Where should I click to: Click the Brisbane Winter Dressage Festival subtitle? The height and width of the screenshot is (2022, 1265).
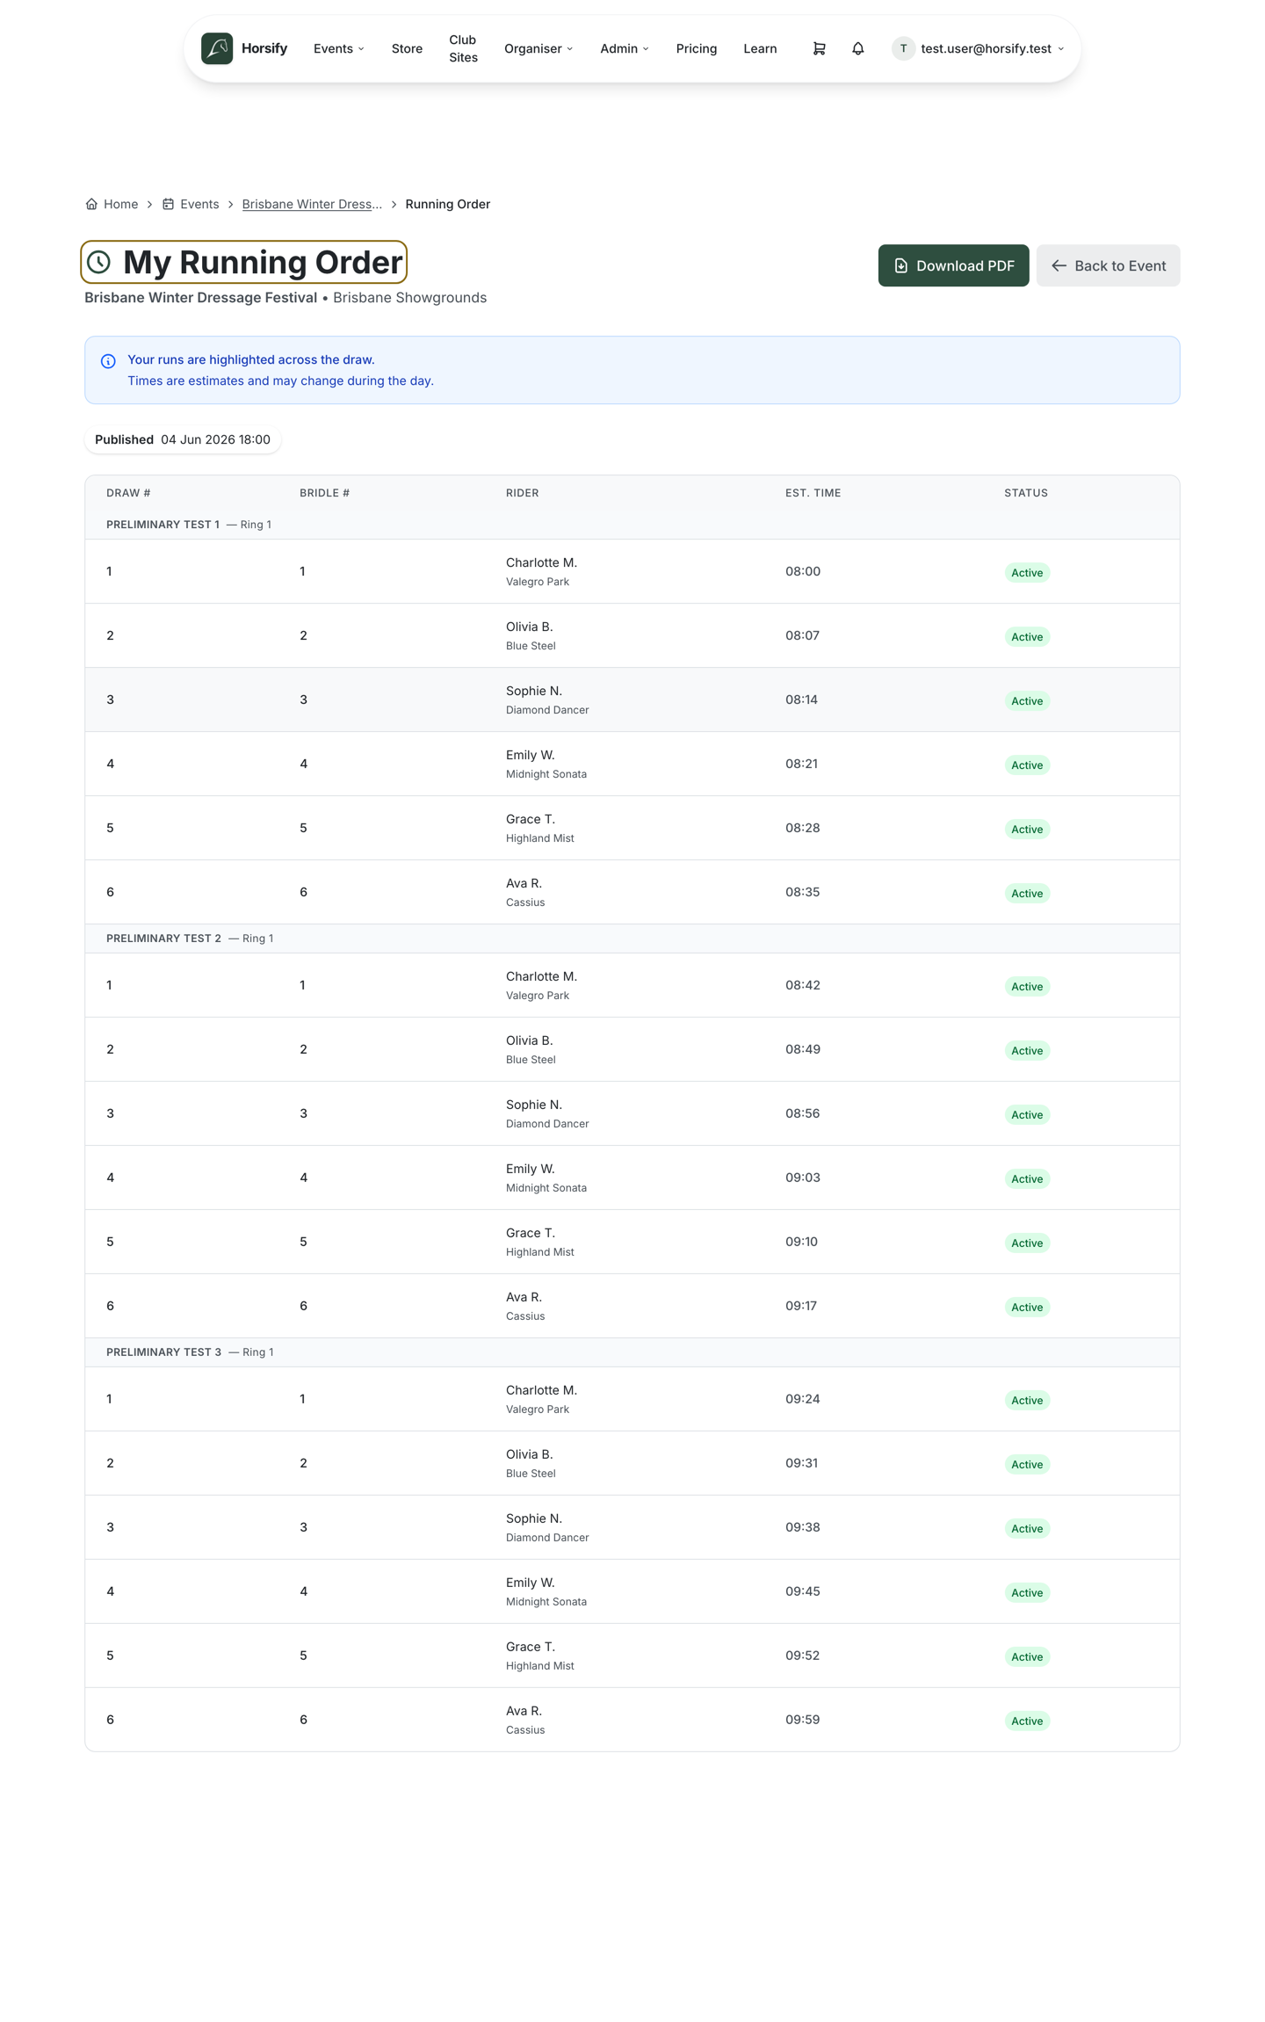pyautogui.click(x=200, y=298)
